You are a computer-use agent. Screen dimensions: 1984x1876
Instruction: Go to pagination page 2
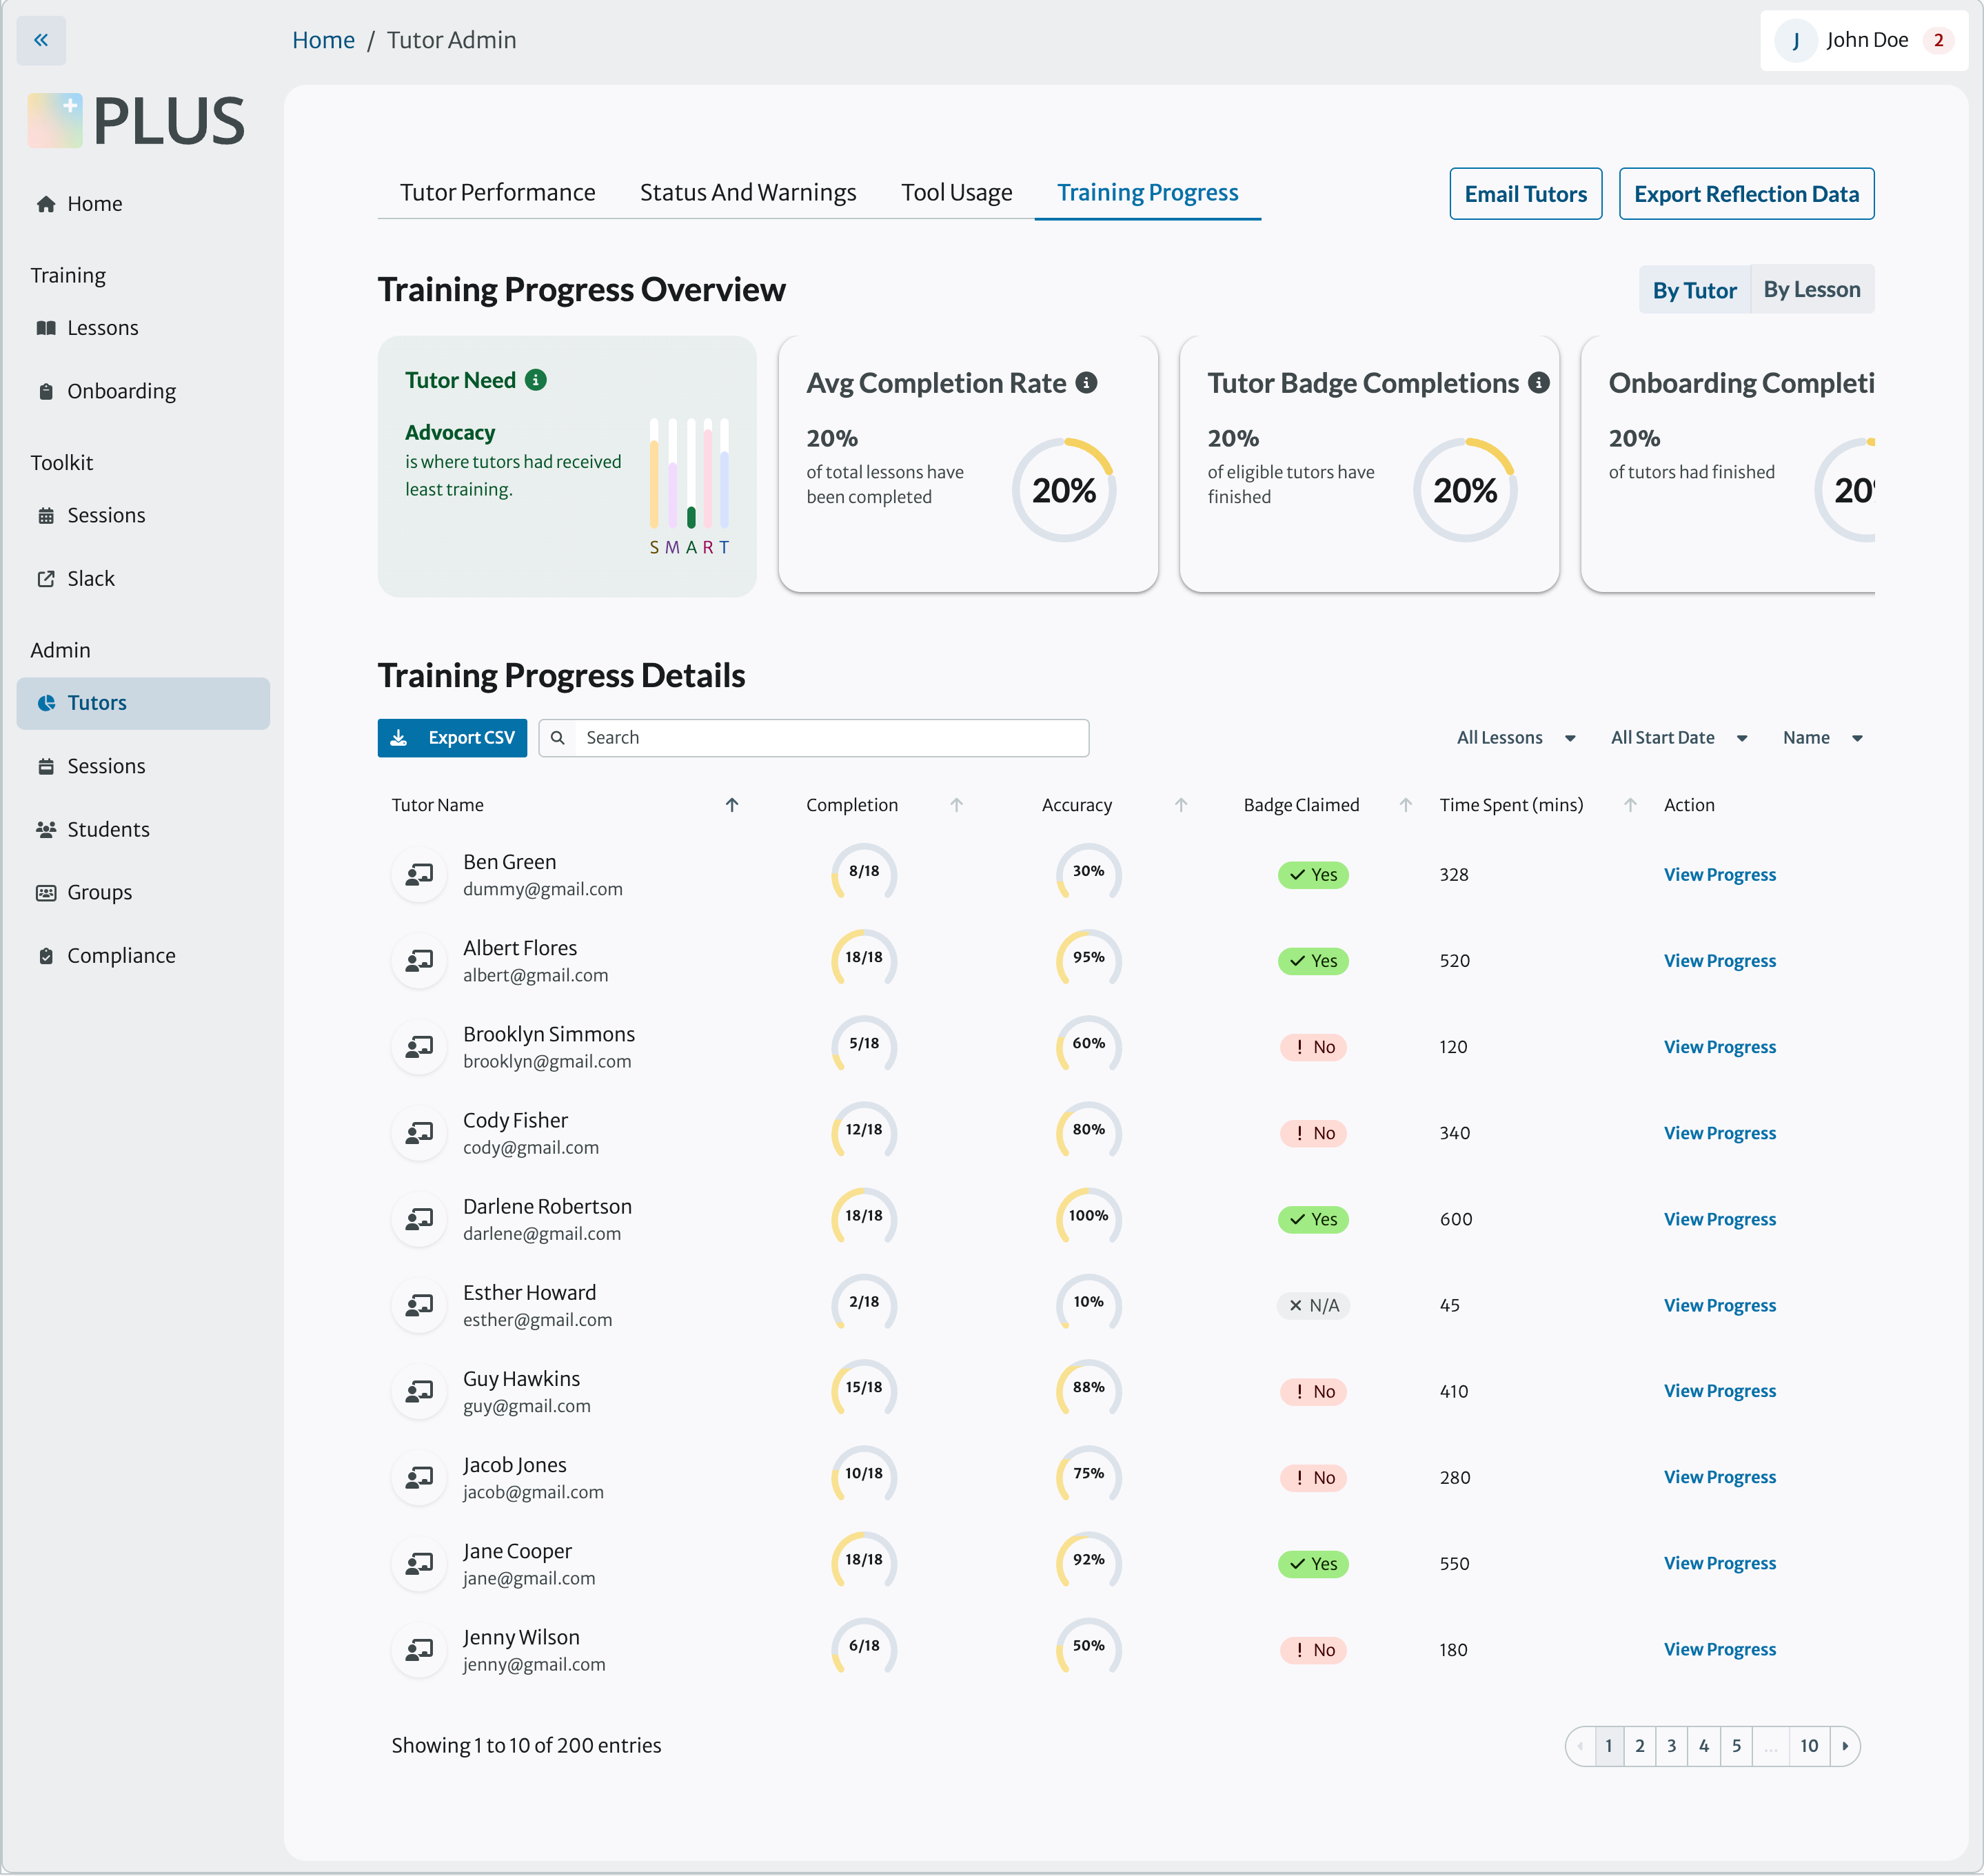point(1640,1746)
